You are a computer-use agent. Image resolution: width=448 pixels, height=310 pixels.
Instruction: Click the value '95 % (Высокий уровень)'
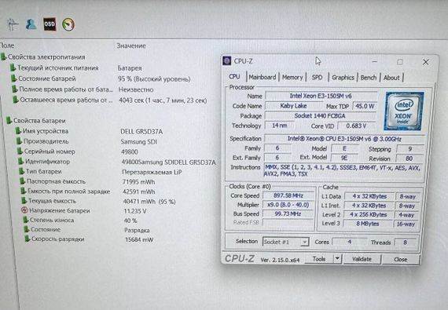[154, 79]
